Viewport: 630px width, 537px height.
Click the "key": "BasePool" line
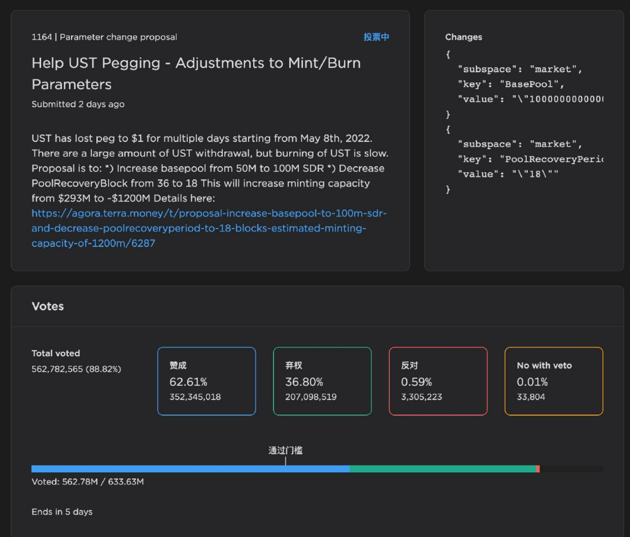click(x=511, y=84)
